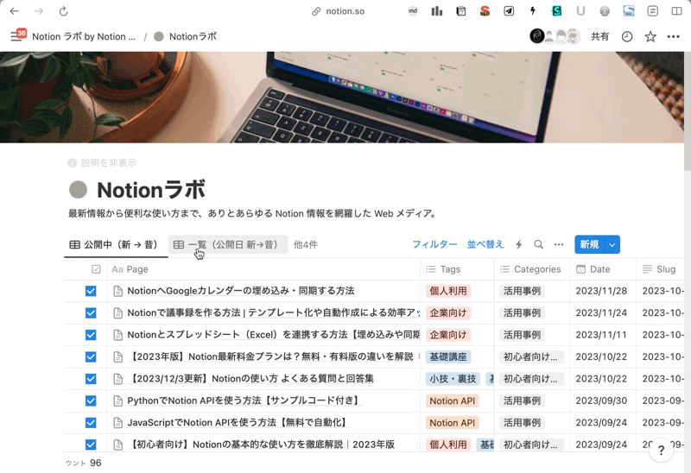Click the laptop cover image

click(342, 98)
